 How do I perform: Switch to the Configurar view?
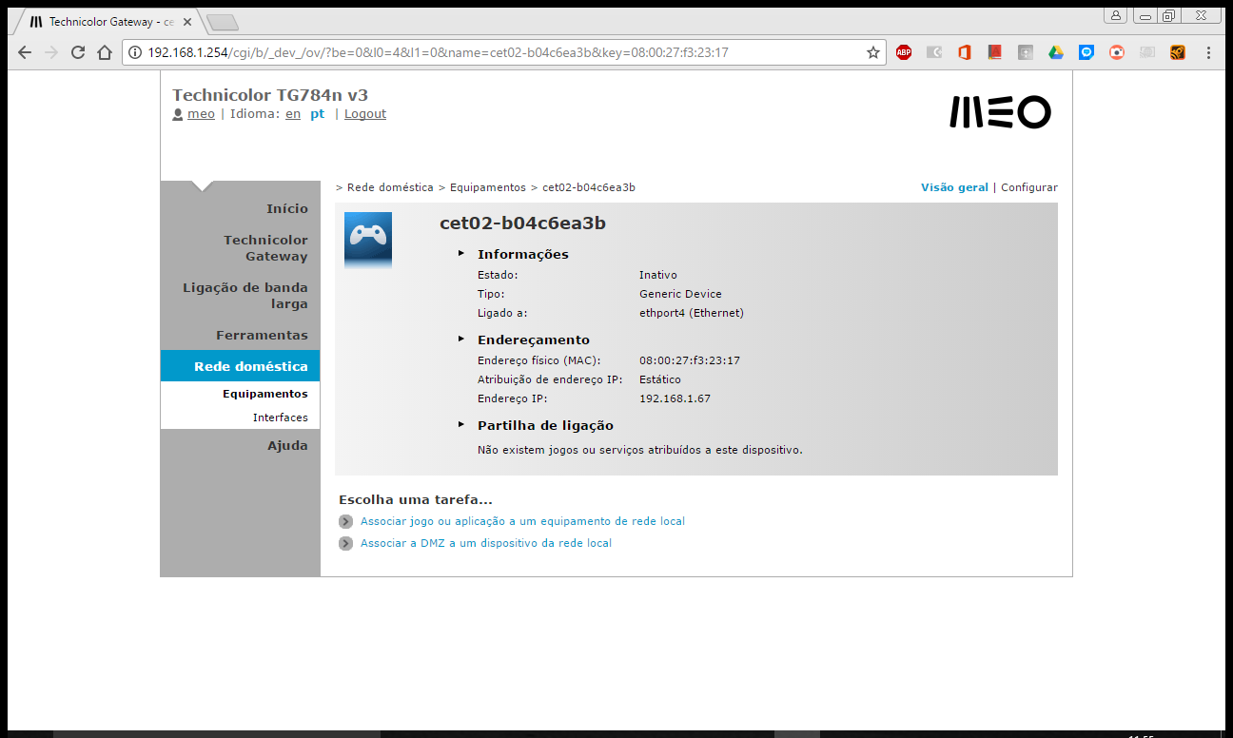click(1028, 187)
